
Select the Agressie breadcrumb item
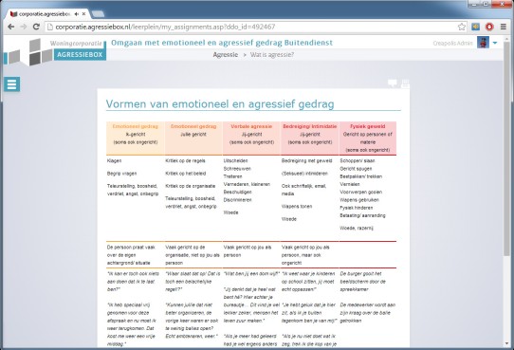tap(226, 55)
